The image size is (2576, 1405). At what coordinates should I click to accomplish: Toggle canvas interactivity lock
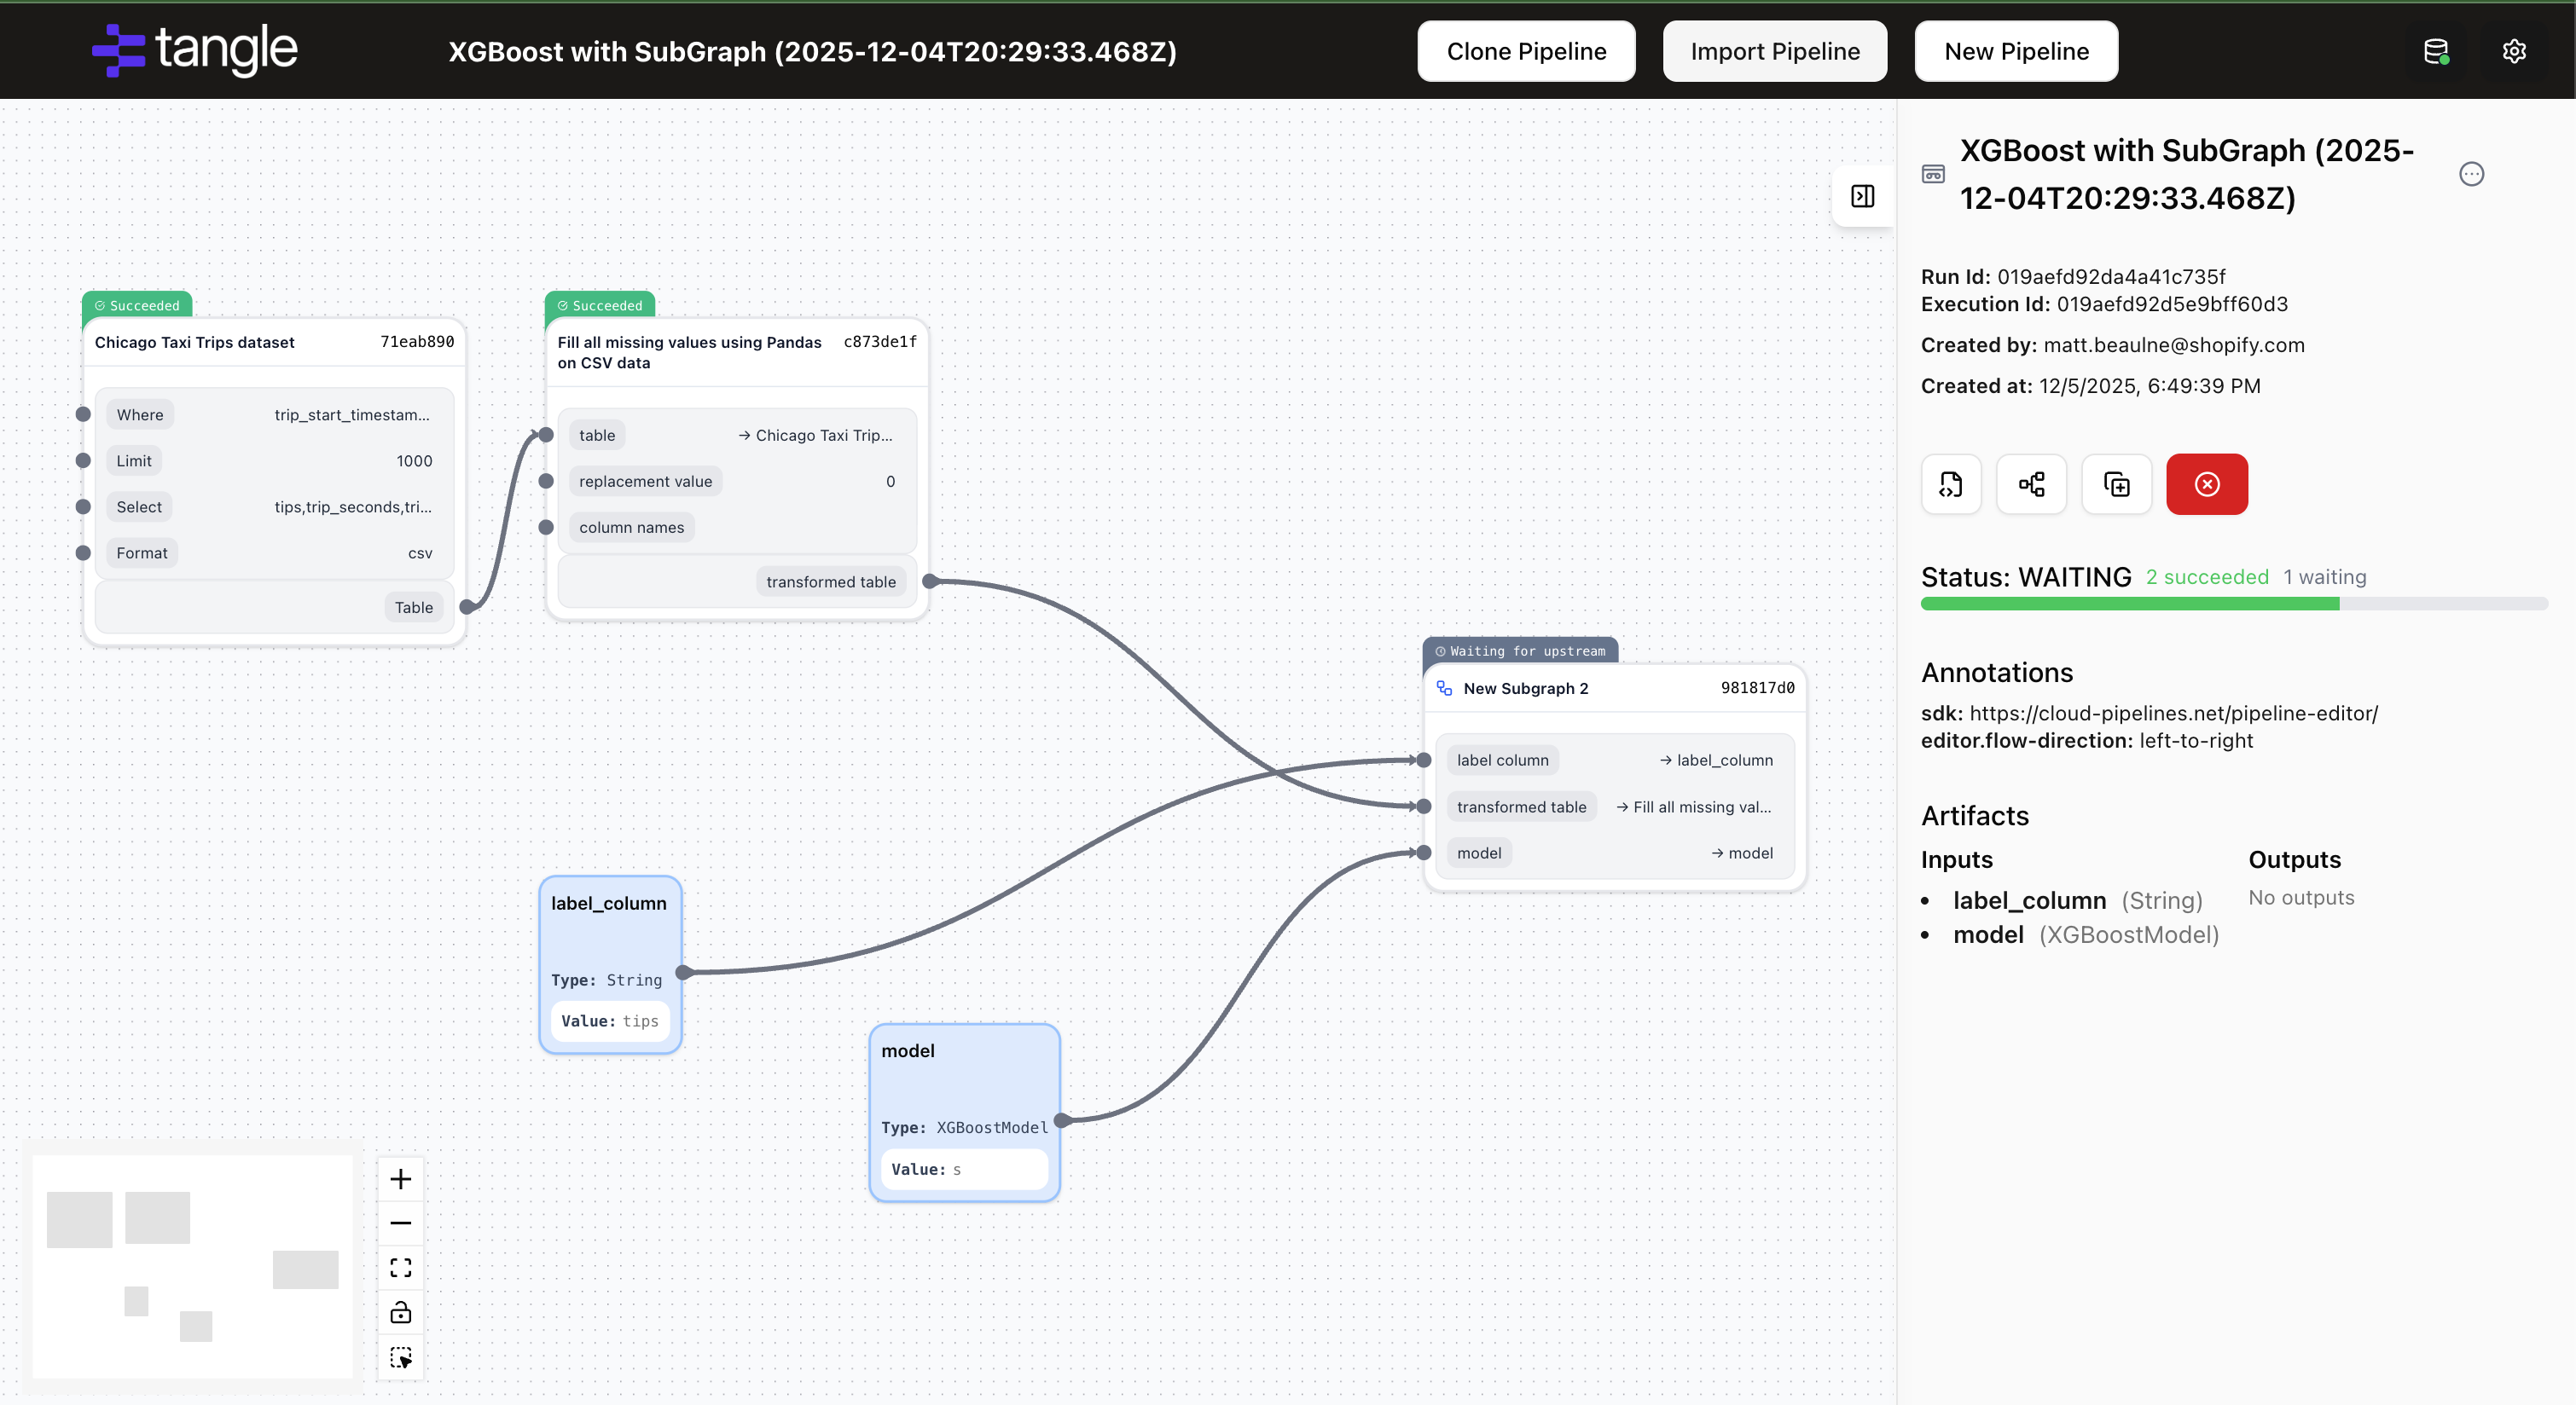(x=401, y=1312)
